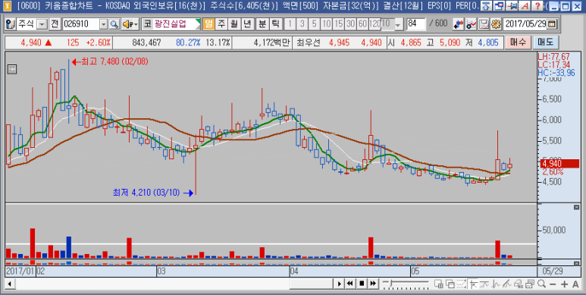Viewport: 586px width, 295px height.
Task: Click the save chart layout icon
Action: click(x=484, y=24)
